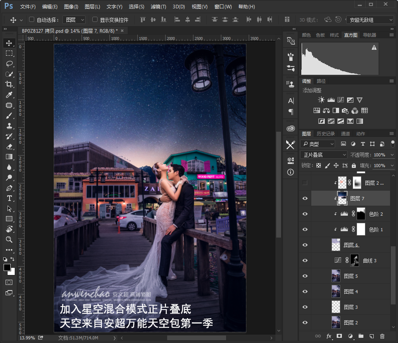The width and height of the screenshot is (398, 343).
Task: Select the Dodge tool
Action: (9, 177)
